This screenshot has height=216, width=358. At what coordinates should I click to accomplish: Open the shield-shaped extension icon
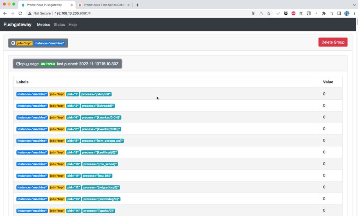coord(309,13)
